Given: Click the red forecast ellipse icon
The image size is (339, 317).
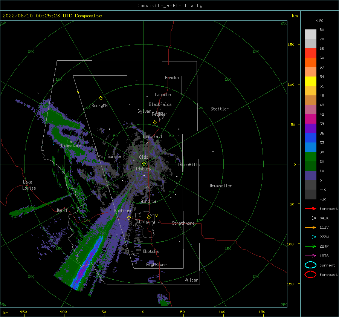Looking at the screenshot, I should coord(310,274).
